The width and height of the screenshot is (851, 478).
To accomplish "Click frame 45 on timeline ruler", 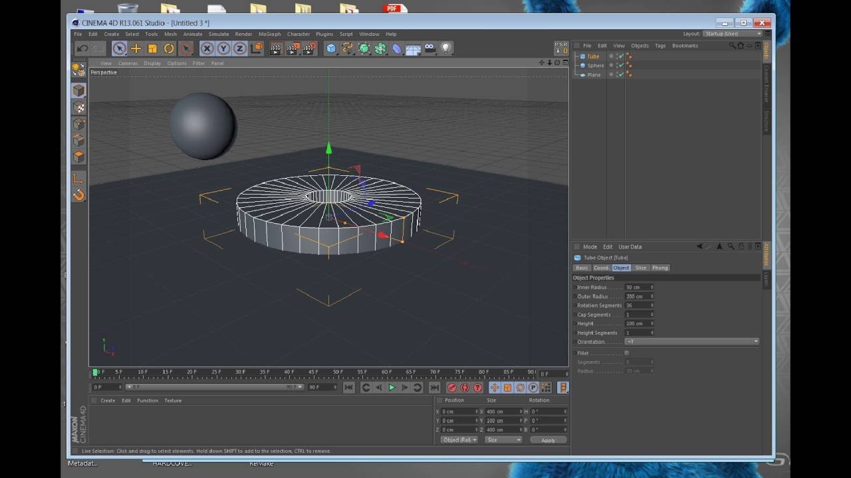I will pyautogui.click(x=314, y=372).
